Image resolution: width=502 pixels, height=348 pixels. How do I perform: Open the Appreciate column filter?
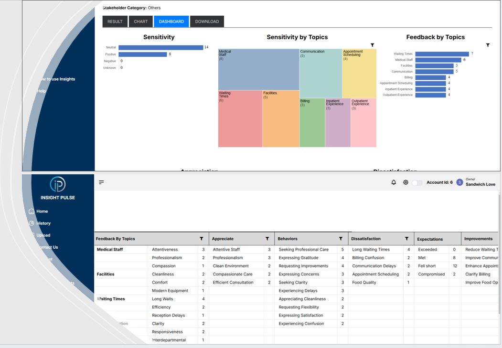(267, 239)
